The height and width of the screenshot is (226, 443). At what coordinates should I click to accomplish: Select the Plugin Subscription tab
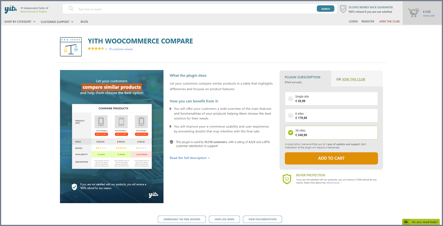305,78
